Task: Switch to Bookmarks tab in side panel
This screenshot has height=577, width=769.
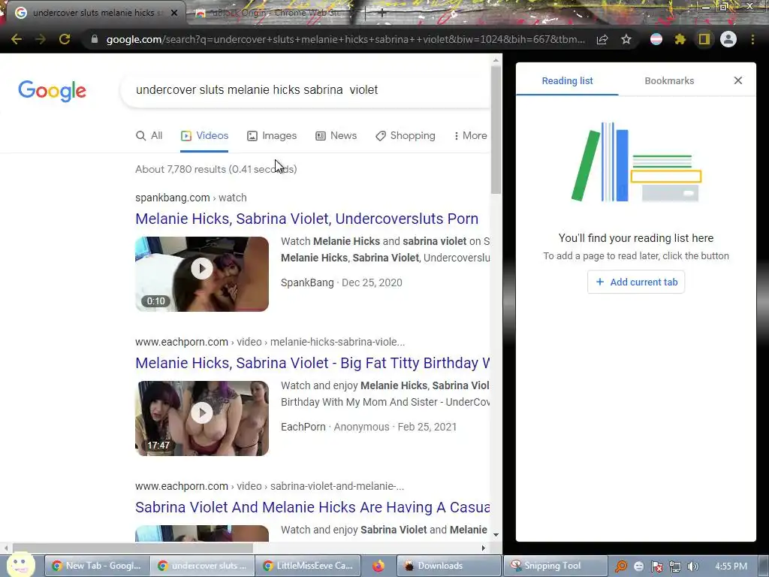Action: point(669,81)
